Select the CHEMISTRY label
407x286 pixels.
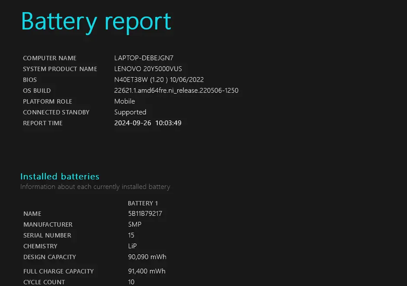tap(40, 246)
